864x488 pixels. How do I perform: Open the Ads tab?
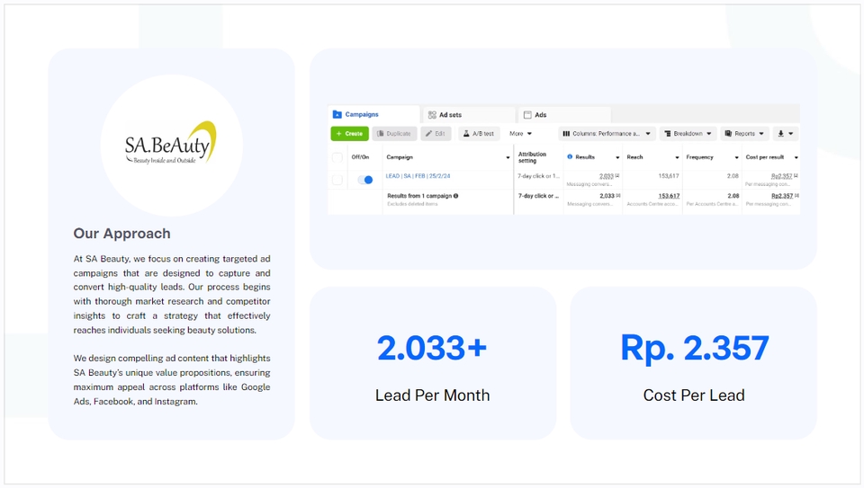click(564, 115)
